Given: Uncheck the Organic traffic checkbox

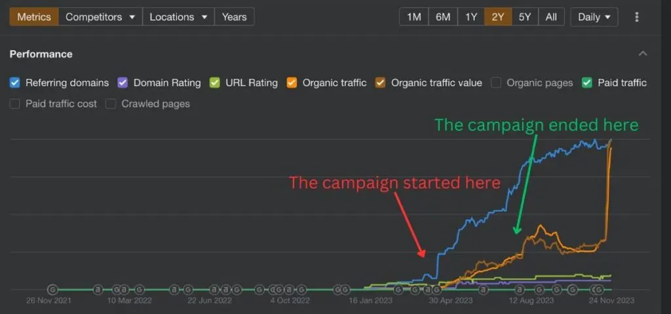Looking at the screenshot, I should pyautogui.click(x=292, y=83).
